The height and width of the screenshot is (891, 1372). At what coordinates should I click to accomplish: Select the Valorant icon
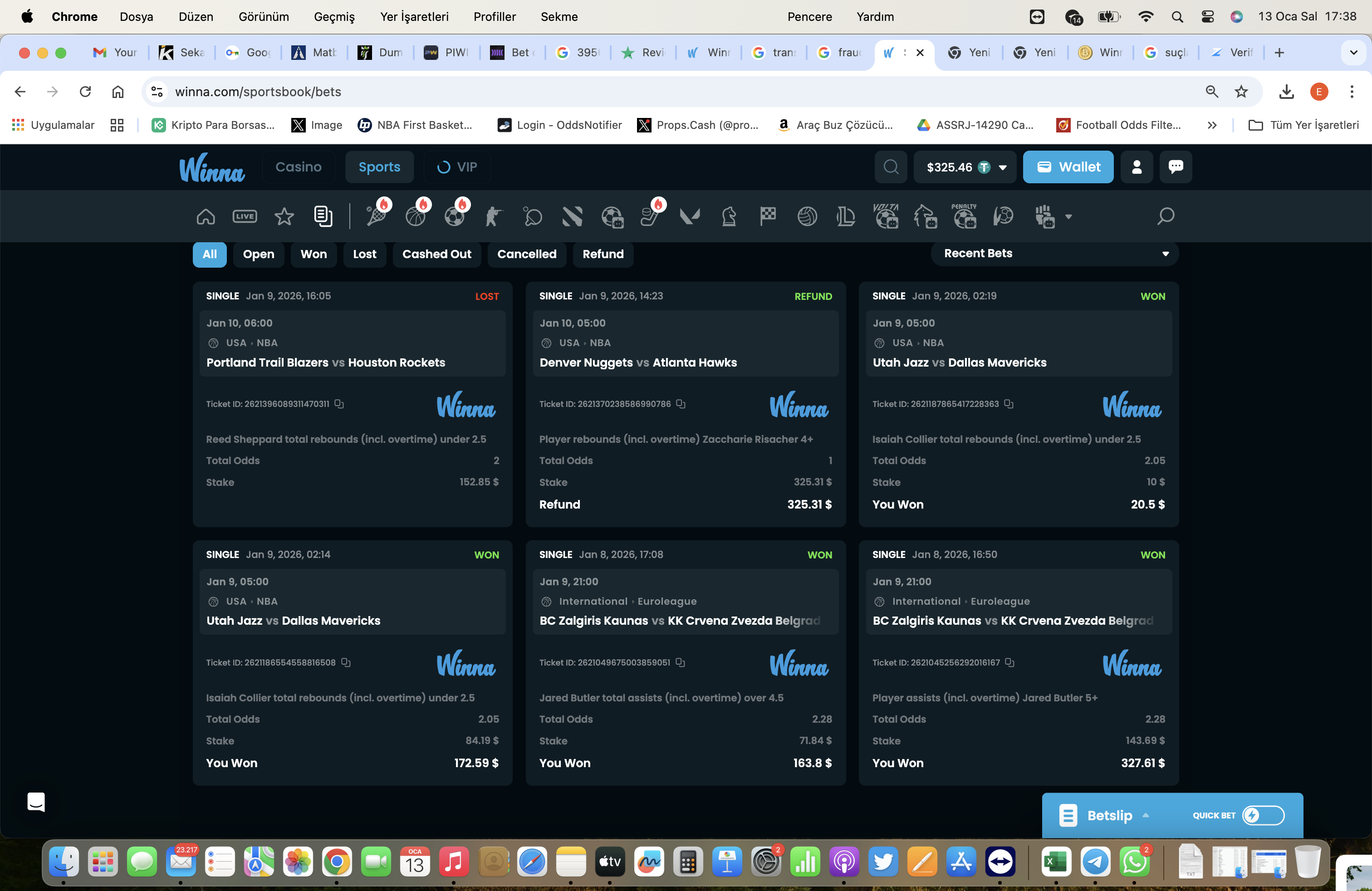pyautogui.click(x=690, y=217)
